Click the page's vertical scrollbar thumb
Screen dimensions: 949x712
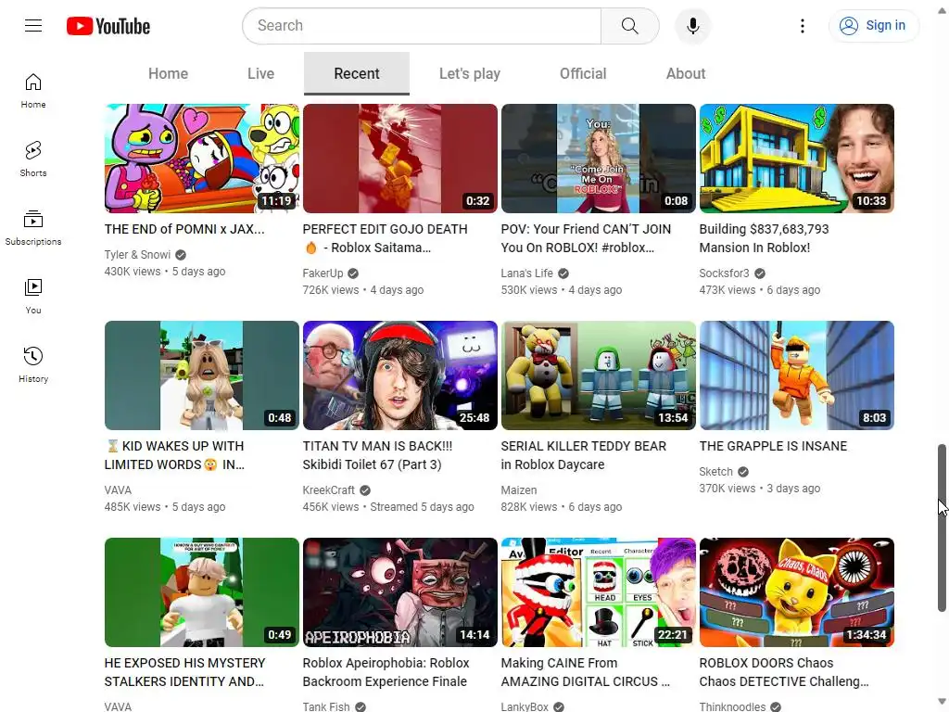point(942,528)
